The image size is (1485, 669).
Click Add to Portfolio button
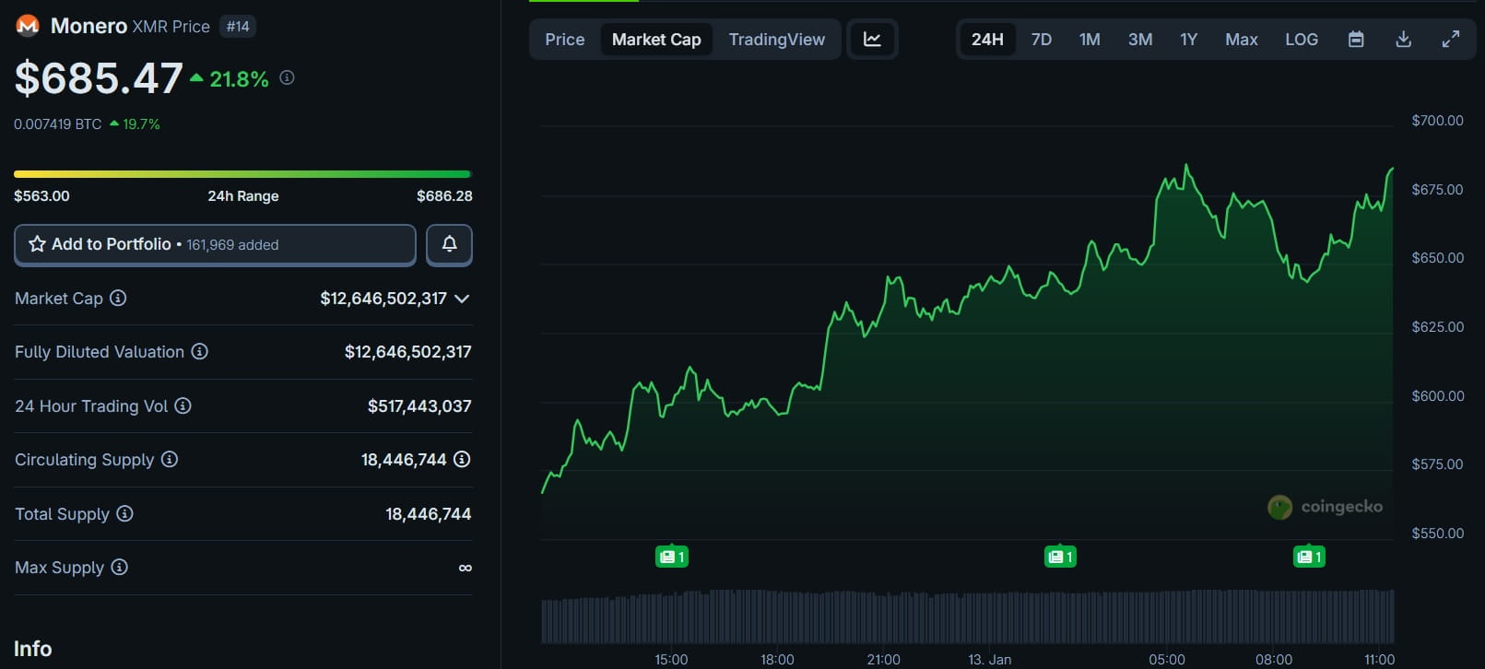215,244
